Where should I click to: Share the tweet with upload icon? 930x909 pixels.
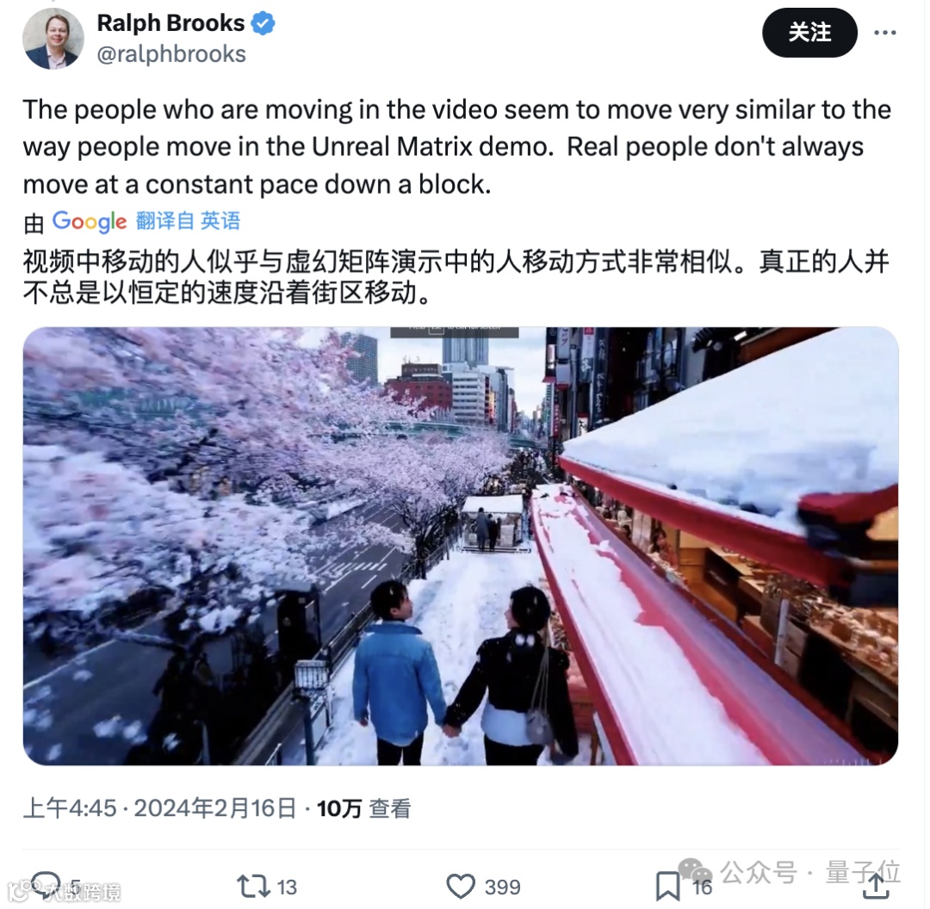coord(876,887)
